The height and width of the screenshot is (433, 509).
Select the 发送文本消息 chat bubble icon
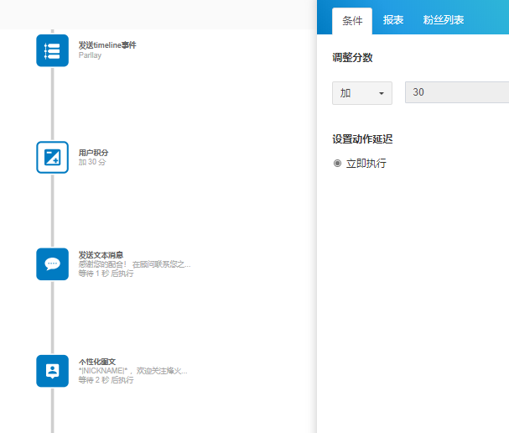coord(52,263)
